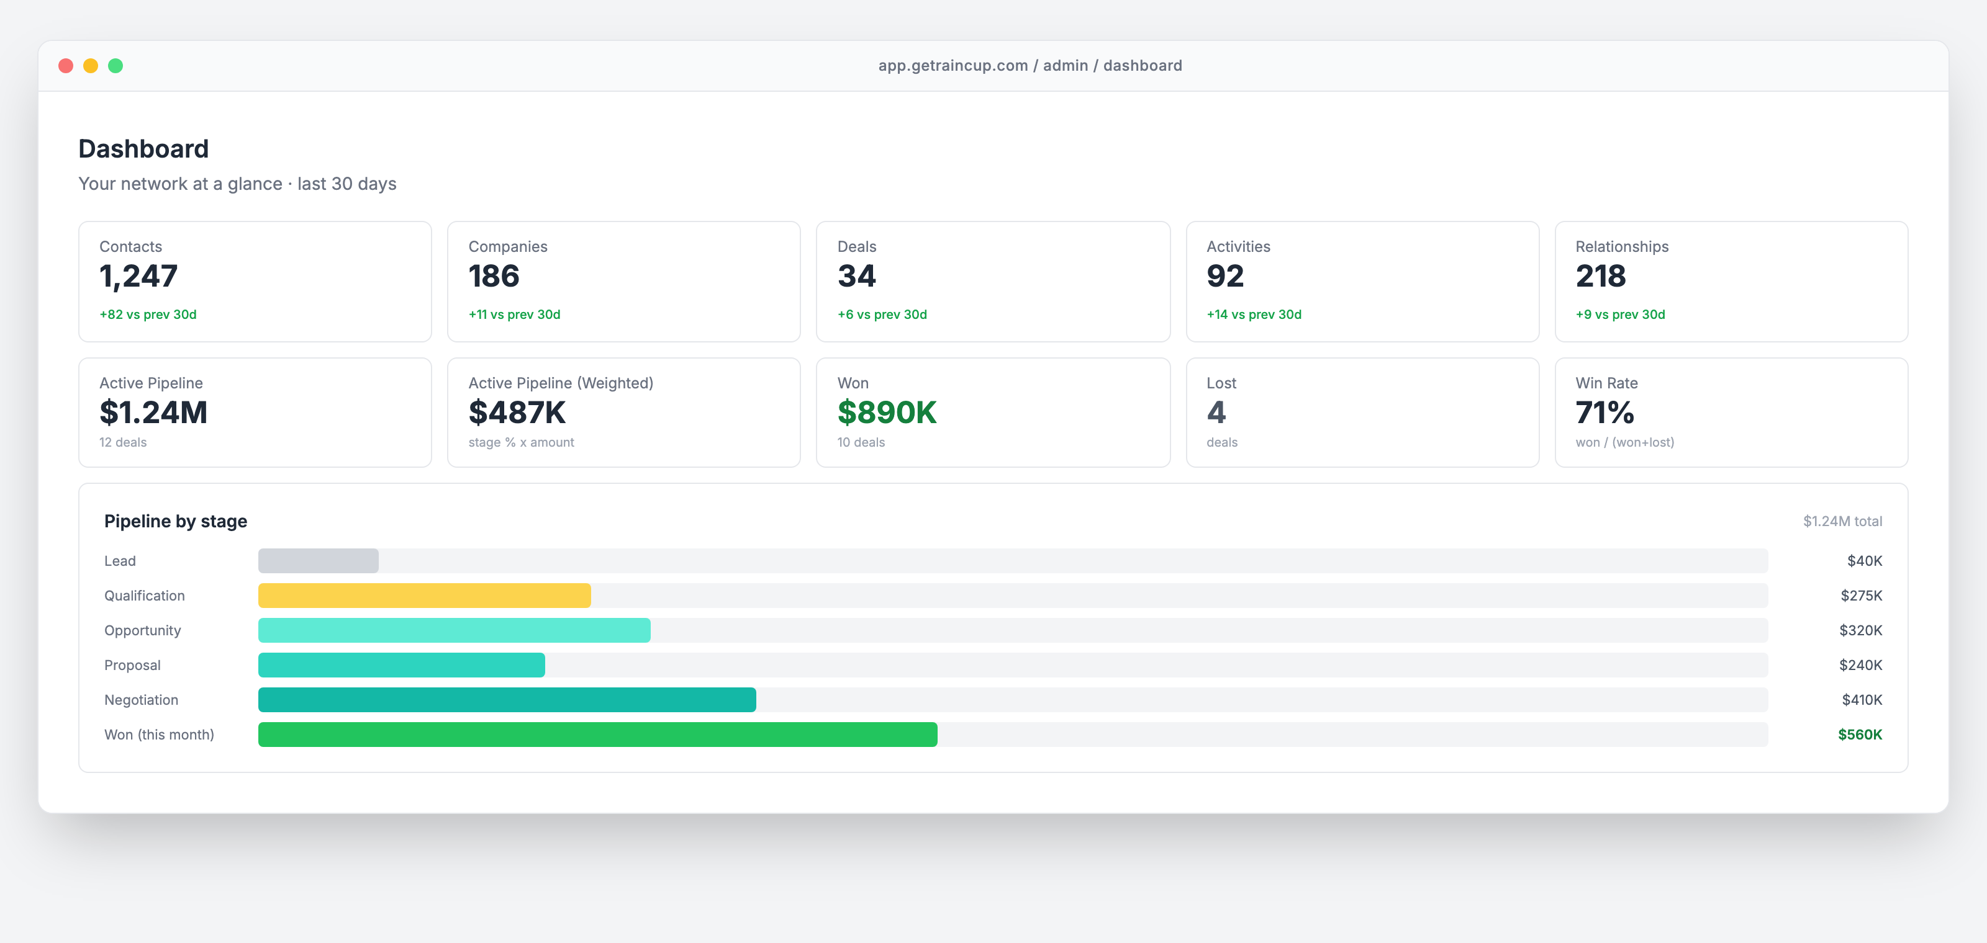The image size is (1987, 943).
Task: Click the '+9 vs prev 30d' change text
Action: click(1621, 315)
